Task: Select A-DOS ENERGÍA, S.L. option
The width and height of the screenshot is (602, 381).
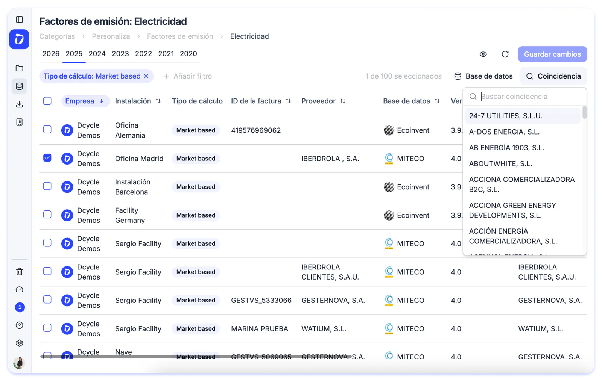Action: click(x=523, y=132)
